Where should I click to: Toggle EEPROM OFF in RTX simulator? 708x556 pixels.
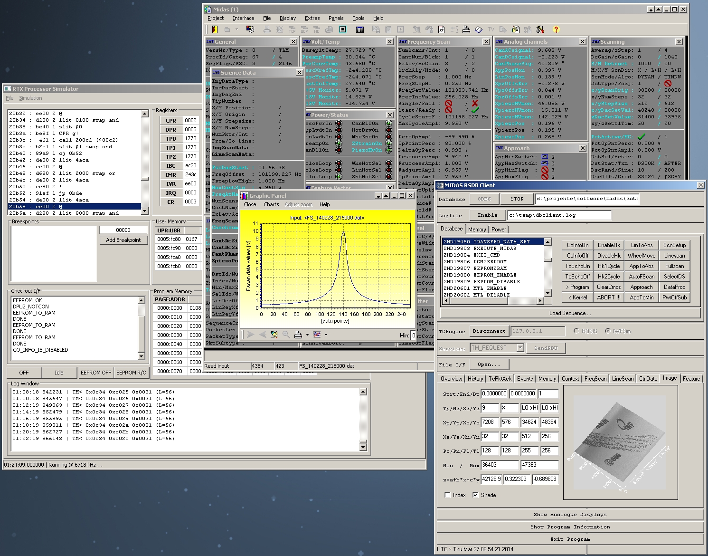(x=96, y=373)
